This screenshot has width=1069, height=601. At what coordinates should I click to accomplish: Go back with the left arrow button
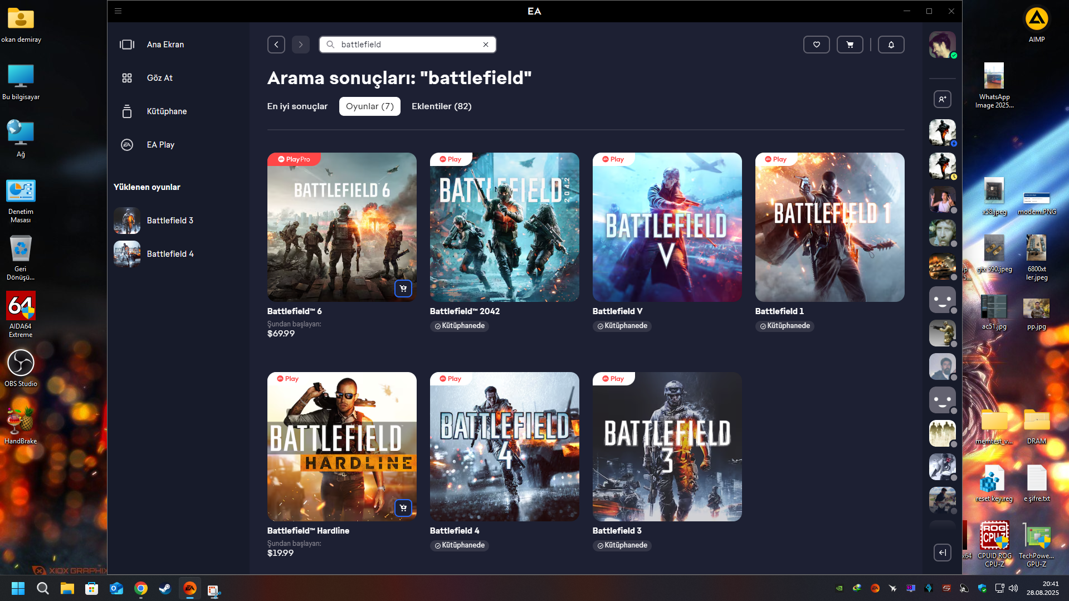(x=276, y=45)
